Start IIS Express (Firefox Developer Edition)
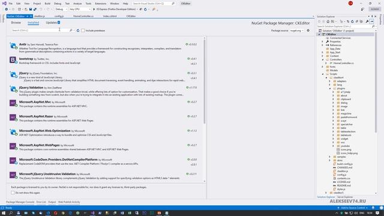This screenshot has height=216, width=384. coord(114,10)
